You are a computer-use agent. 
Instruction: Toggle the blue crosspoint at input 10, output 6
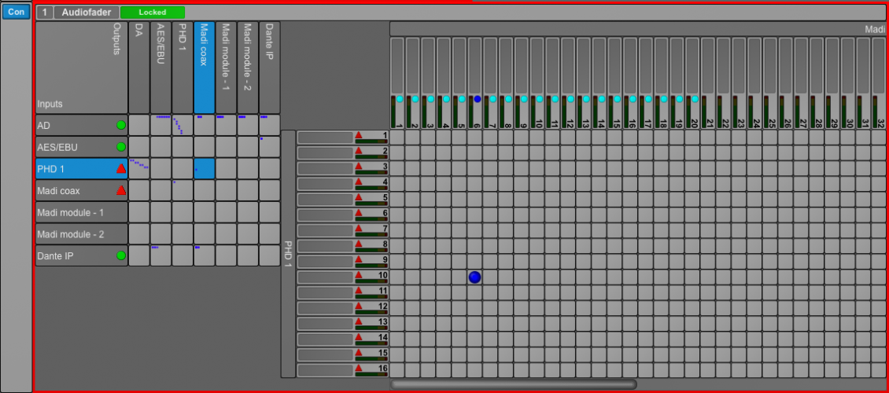pos(474,277)
